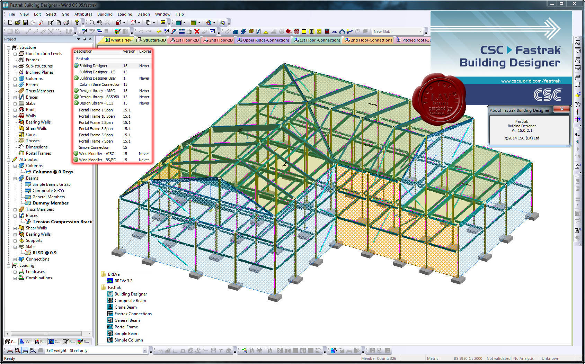
Task: Open the New Slab dropdown
Action: click(x=420, y=31)
